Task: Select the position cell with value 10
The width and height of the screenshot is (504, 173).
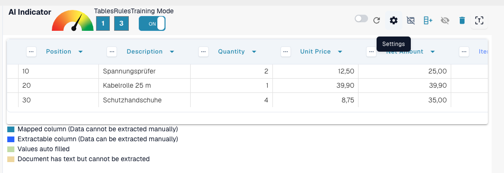Action: coord(58,72)
